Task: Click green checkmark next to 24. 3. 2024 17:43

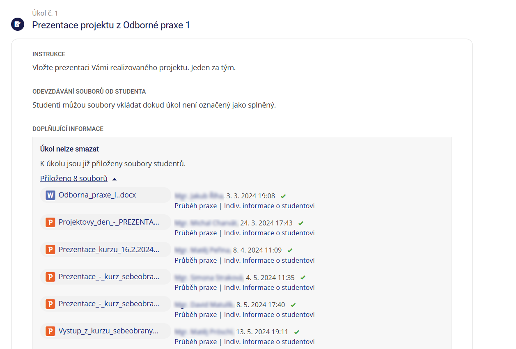Action: 301,223
